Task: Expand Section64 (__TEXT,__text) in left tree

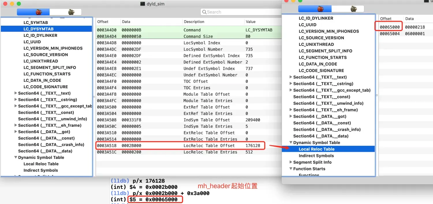Action: coord(16,93)
